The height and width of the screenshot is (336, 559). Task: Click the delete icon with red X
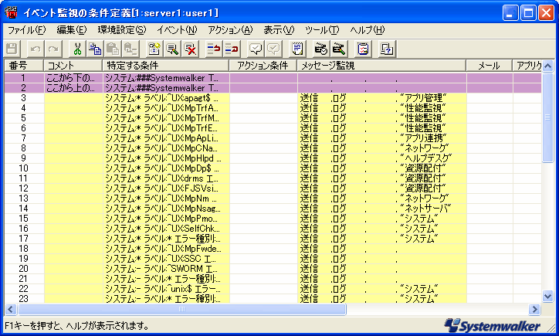190,49
